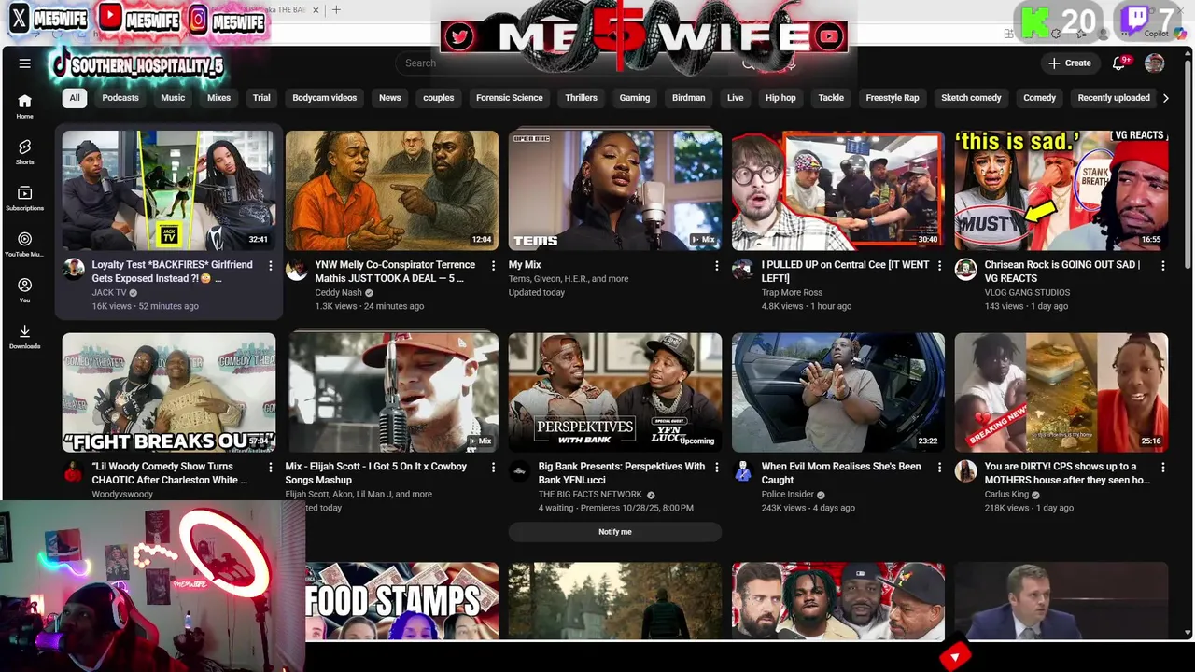
Task: Open YNW Melly Co-Conspirator video thumbnail
Action: tap(392, 190)
